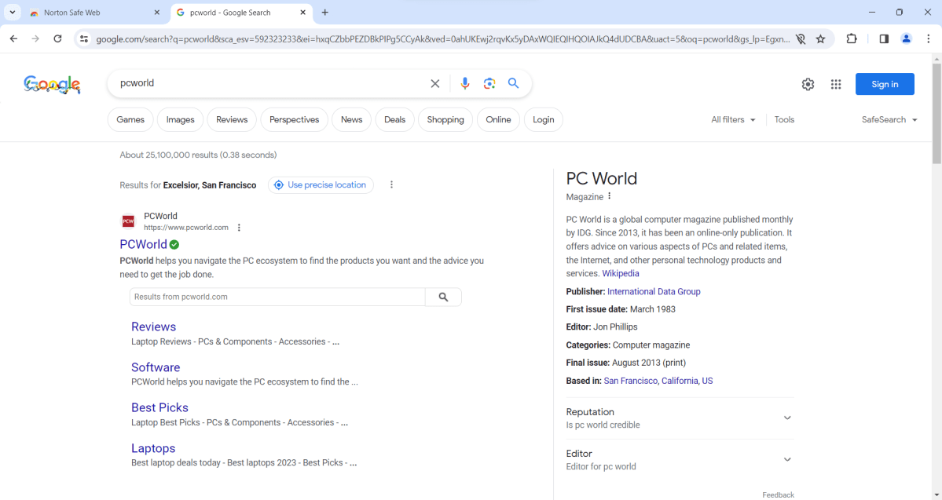Select the Shopping filter chip

(445, 119)
